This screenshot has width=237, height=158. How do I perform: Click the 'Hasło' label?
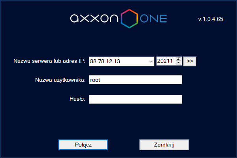77,99
